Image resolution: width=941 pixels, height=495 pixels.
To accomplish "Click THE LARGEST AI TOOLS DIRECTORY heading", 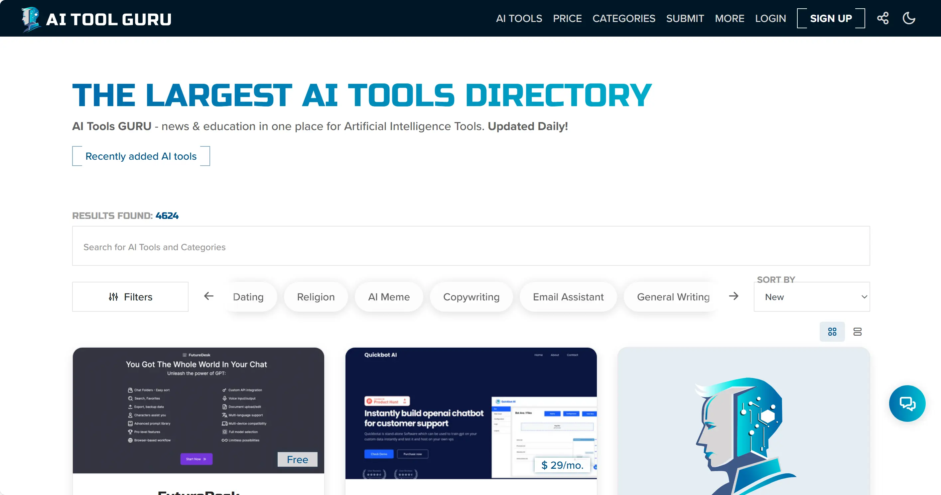I will coord(362,95).
